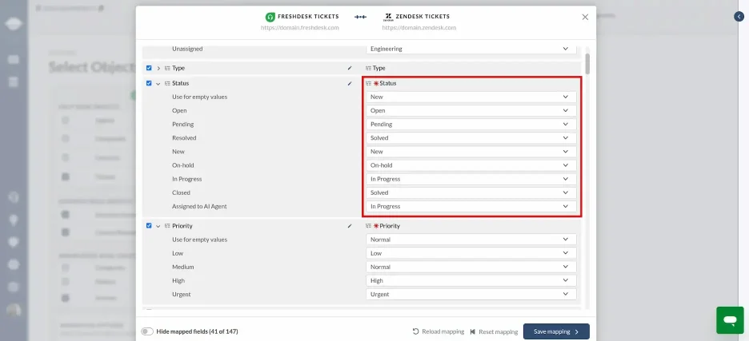Open the green chat widget

click(x=730, y=320)
